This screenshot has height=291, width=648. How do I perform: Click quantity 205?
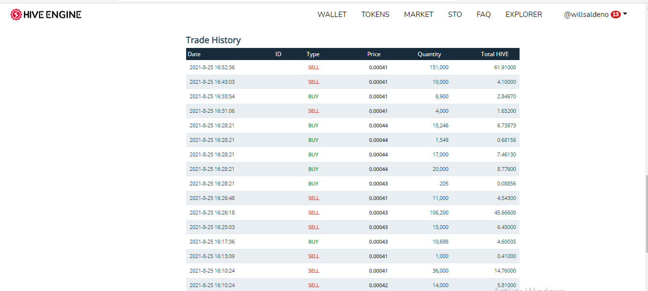(444, 184)
